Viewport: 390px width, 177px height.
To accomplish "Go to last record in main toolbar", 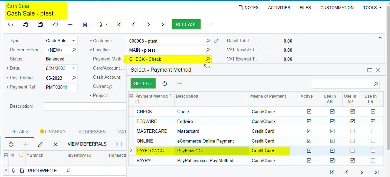I will 163,24.
